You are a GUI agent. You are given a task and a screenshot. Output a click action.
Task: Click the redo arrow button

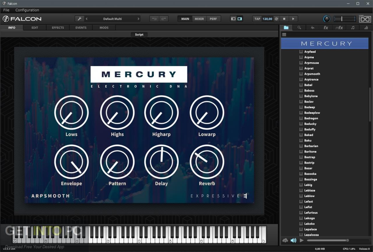(163, 19)
